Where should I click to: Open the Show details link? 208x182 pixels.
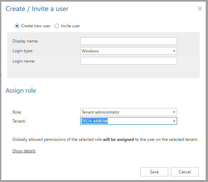click(x=24, y=151)
